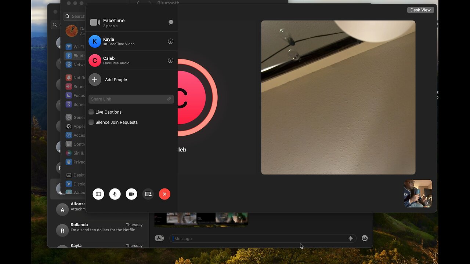Image resolution: width=470 pixels, height=264 pixels.
Task: Click Kayla's video feed tile
Action: click(x=338, y=97)
